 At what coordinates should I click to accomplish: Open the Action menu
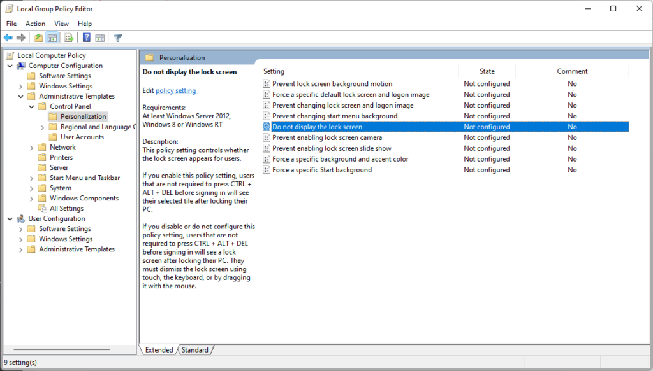point(35,24)
